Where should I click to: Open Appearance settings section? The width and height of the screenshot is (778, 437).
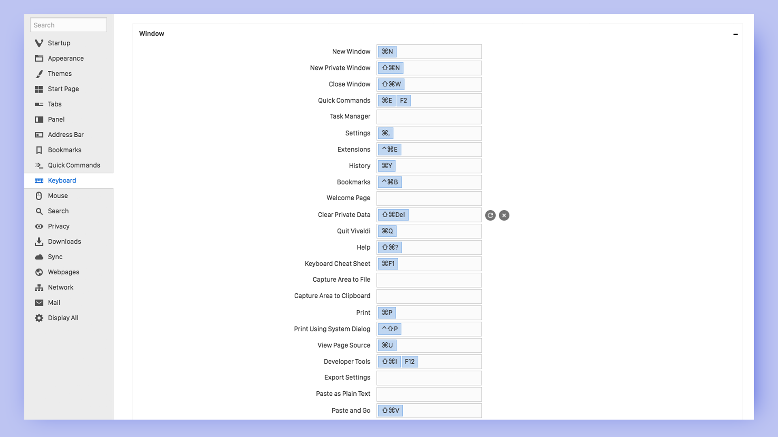[x=65, y=57]
